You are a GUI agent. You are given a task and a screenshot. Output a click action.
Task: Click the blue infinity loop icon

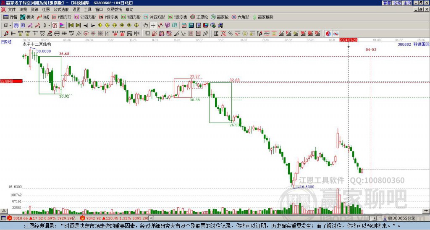tap(336, 34)
